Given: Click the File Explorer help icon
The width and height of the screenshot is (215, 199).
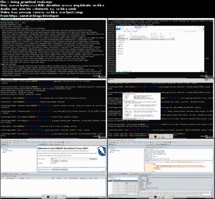Looking at the screenshot, I should pyautogui.click(x=203, y=29).
